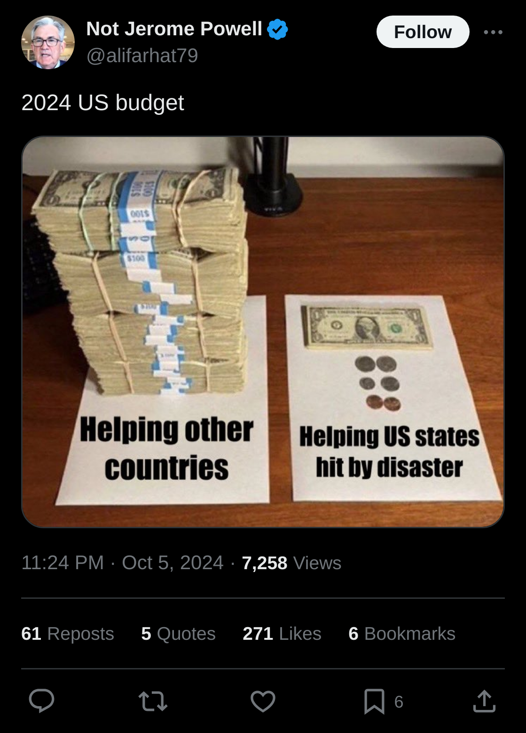Click the bookmark count number 6
The height and width of the screenshot is (733, 526).
(399, 702)
